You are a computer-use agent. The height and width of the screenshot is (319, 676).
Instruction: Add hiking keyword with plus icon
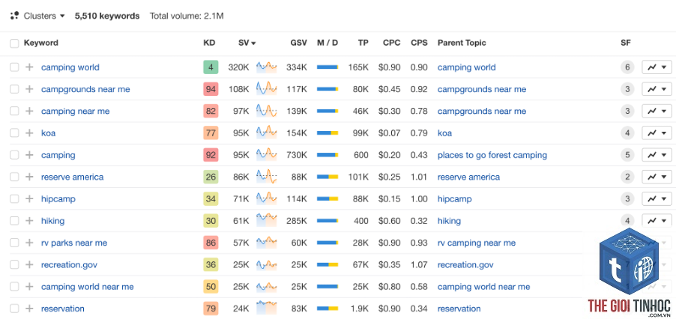29,221
